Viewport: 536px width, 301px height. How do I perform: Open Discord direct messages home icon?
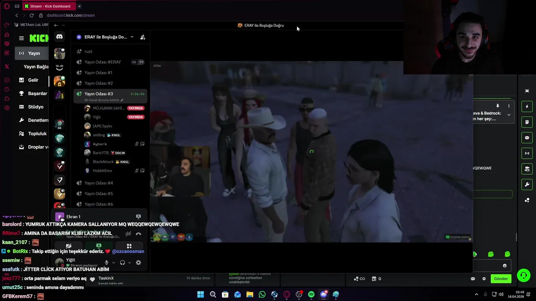pyautogui.click(x=59, y=37)
